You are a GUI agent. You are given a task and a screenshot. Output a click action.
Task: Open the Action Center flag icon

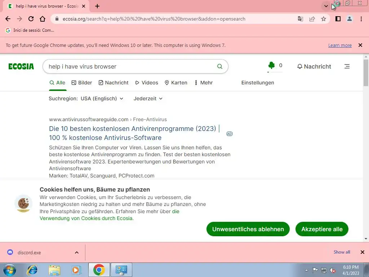[315, 270]
